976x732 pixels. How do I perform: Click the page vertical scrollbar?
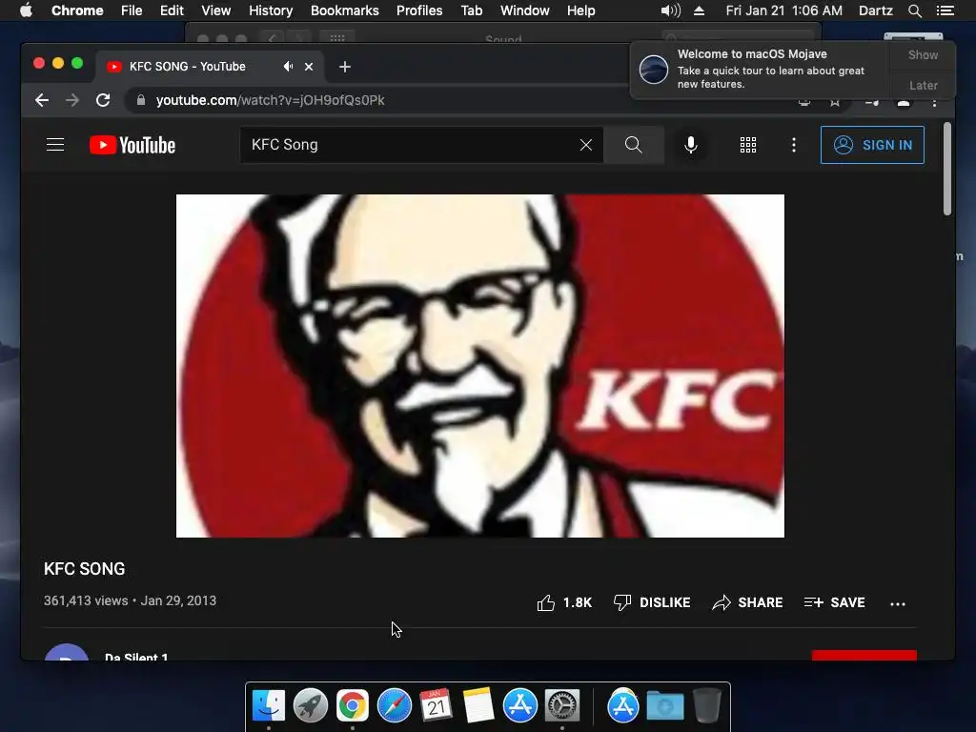(x=947, y=169)
